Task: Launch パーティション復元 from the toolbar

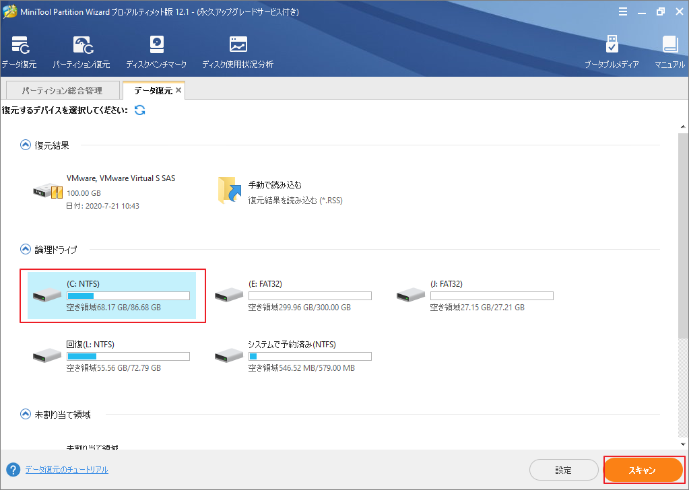Action: [83, 45]
